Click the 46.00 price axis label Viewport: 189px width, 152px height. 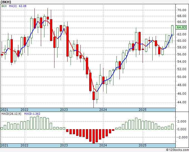pyautogui.click(x=182, y=94)
